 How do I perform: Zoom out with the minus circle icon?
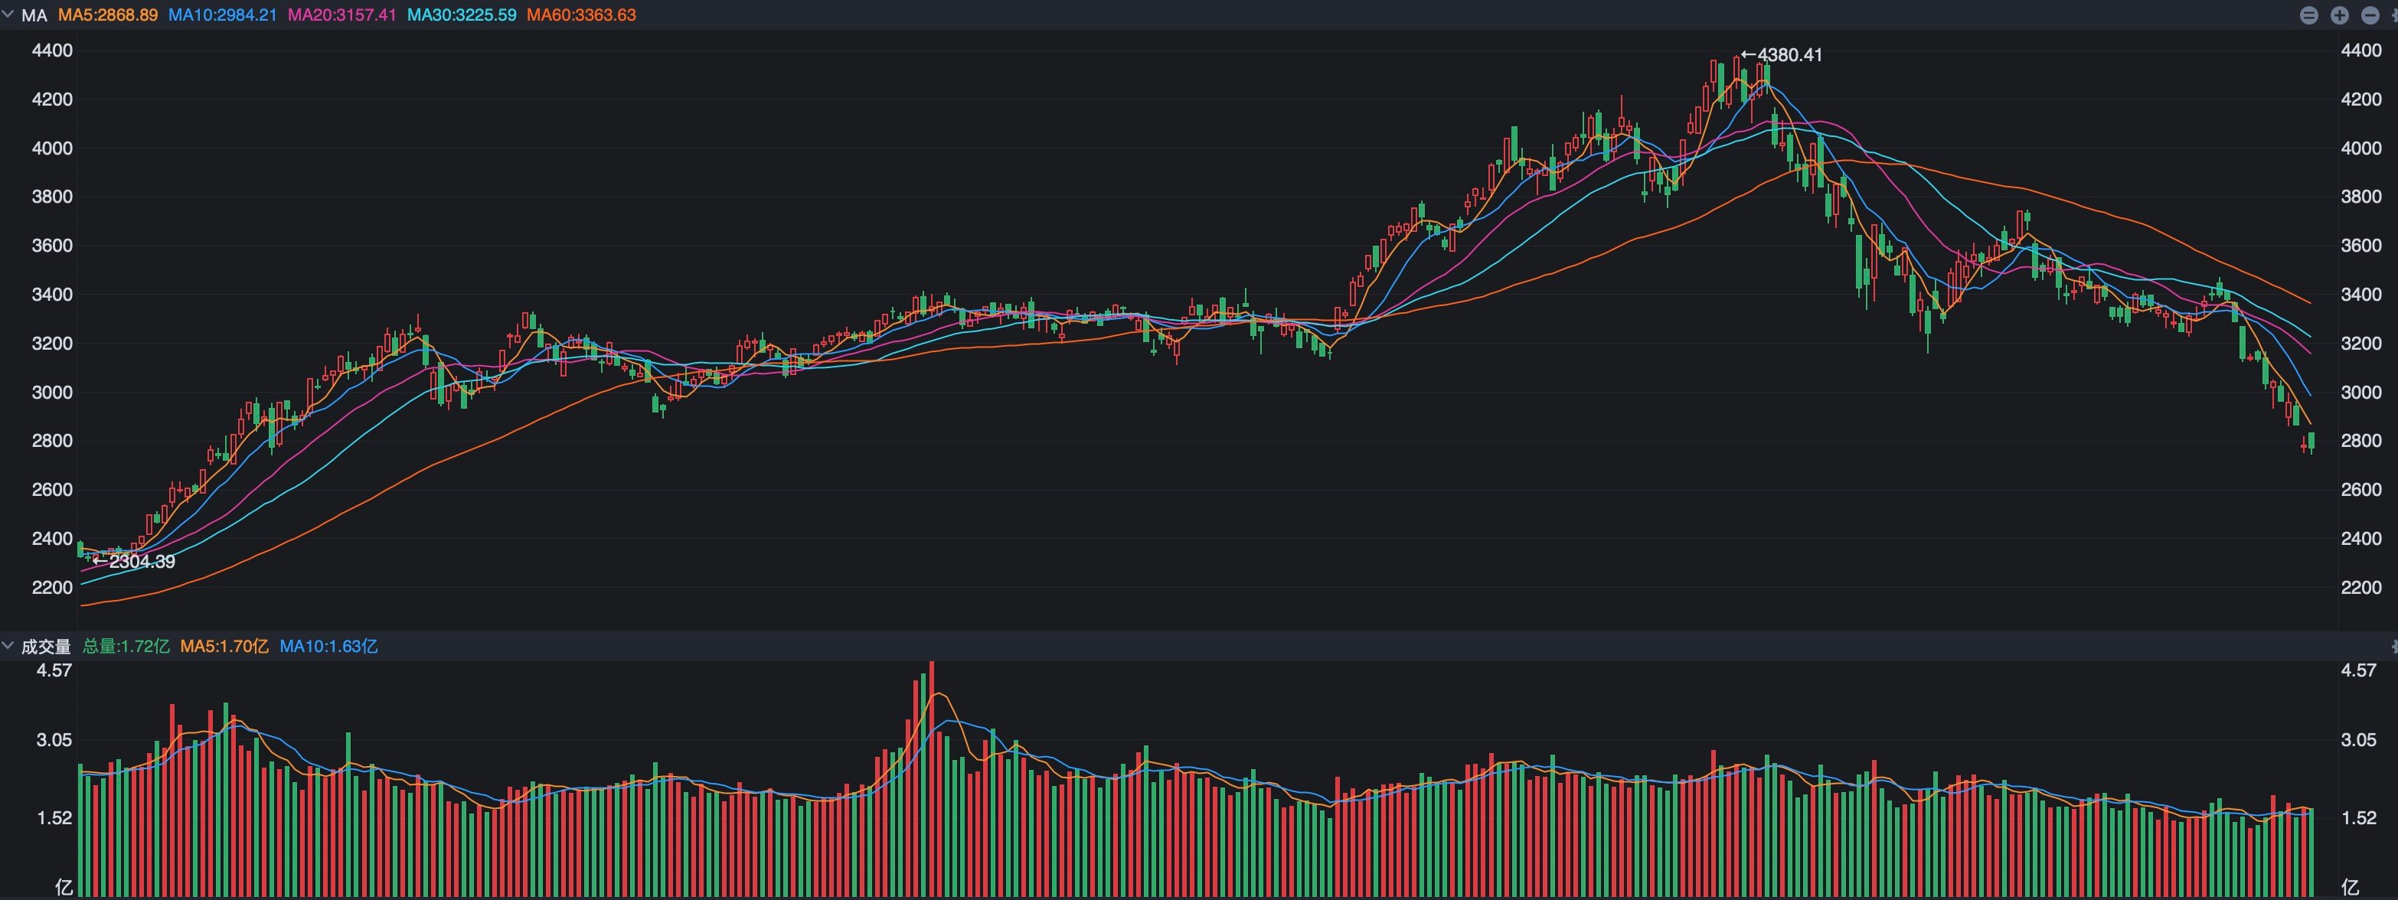click(x=2370, y=15)
